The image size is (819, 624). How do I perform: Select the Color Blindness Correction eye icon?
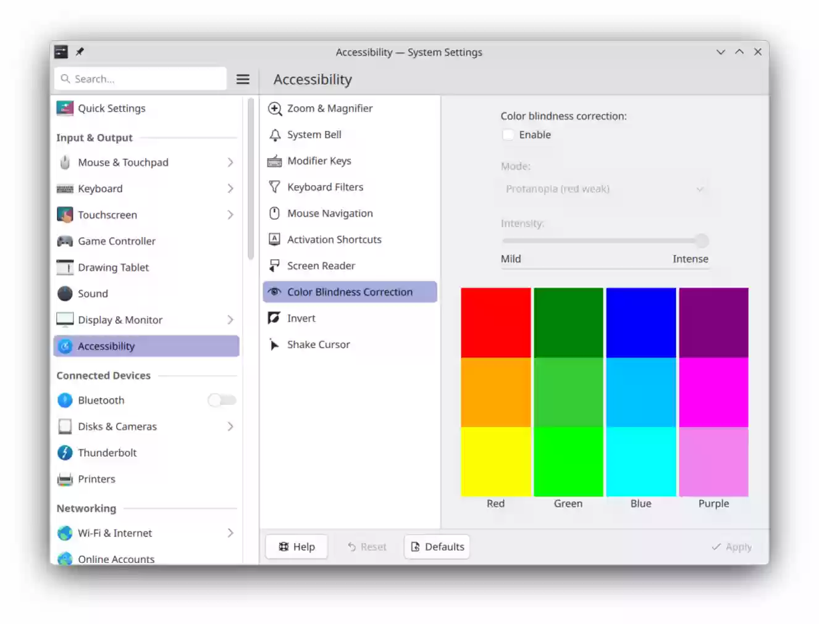pyautogui.click(x=274, y=291)
